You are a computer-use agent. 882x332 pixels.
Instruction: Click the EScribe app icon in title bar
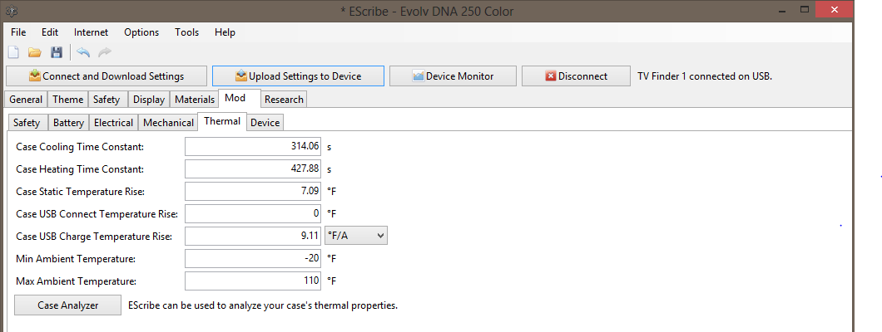(12, 10)
